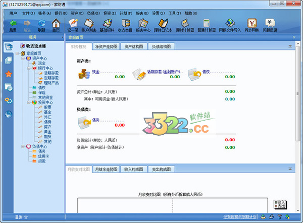Collapse the 财务概况 panel with down arrow
Screen dimensions: 303x223
point(290,46)
